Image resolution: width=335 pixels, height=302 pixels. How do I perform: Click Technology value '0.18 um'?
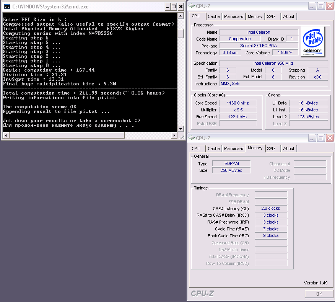coord(230,52)
